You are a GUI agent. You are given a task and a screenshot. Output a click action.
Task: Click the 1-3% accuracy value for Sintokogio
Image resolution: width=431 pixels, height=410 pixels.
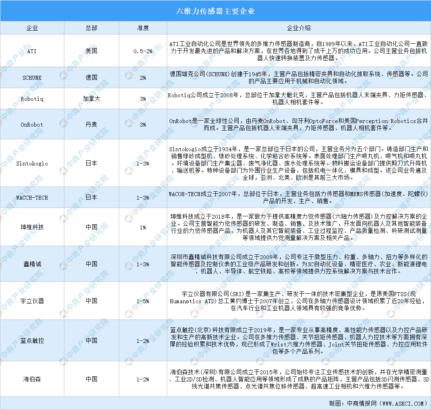143,164
